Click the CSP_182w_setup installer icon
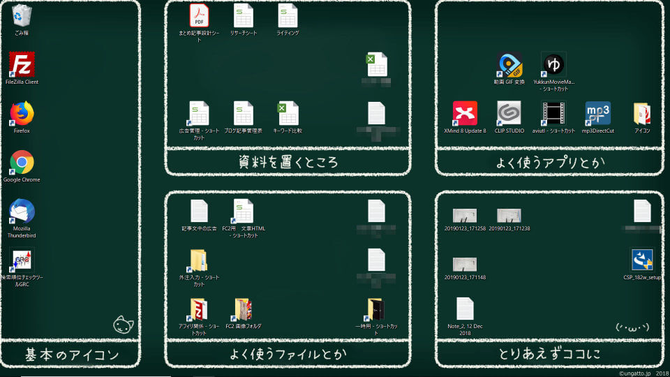This screenshot has width=670, height=377. click(x=642, y=260)
